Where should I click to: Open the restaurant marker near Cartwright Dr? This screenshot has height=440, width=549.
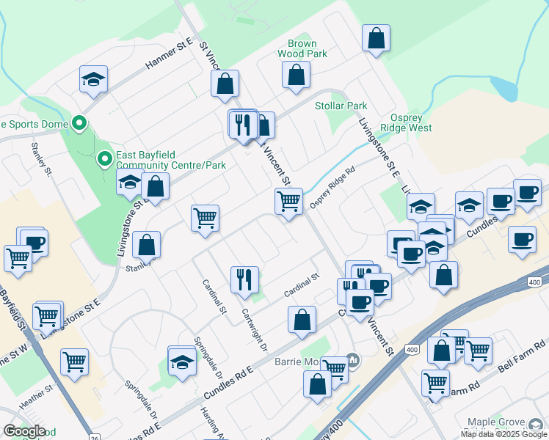(244, 279)
